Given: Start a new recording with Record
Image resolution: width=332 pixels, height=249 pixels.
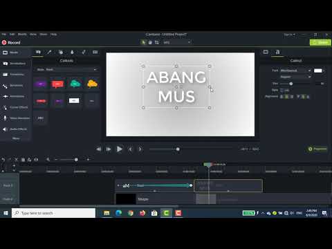Looking at the screenshot, I should pyautogui.click(x=11, y=42).
